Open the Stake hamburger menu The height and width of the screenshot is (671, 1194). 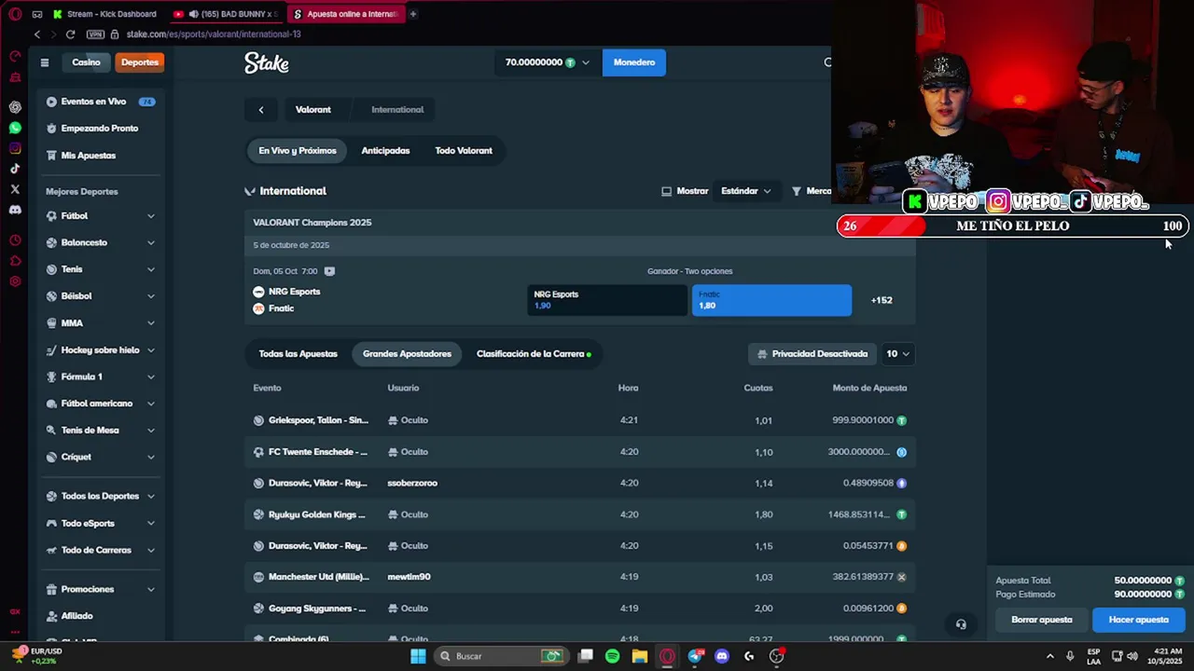pos(44,62)
